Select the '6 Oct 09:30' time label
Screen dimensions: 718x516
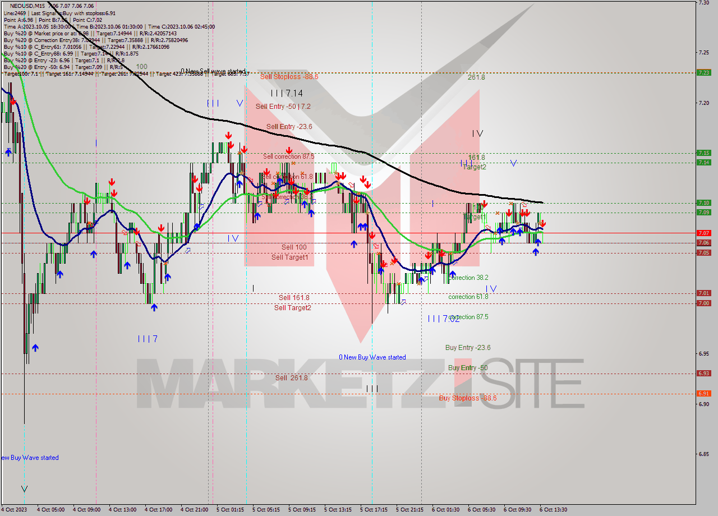coord(517,510)
